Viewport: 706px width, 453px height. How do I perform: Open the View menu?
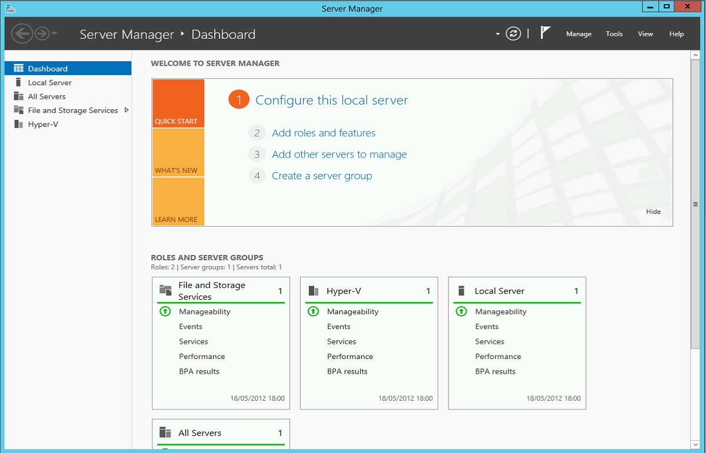click(x=645, y=34)
